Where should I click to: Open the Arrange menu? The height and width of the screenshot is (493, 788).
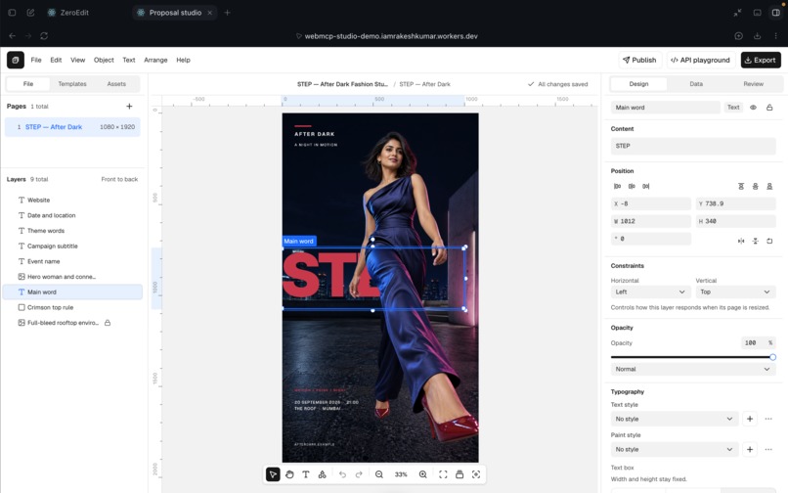(155, 60)
